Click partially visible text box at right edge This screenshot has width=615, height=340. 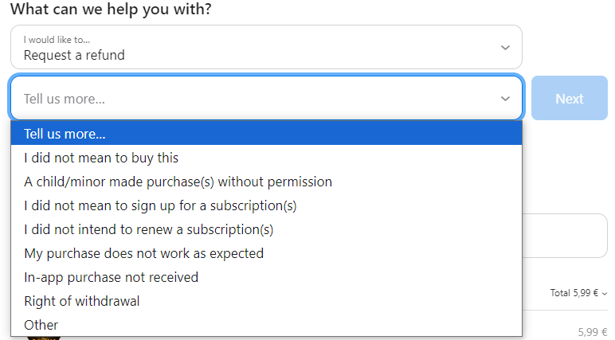(567, 236)
